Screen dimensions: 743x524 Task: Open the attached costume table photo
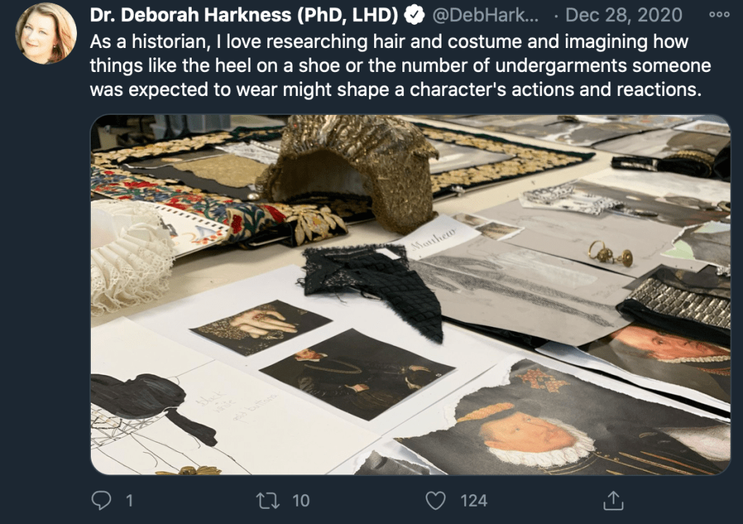point(410,294)
